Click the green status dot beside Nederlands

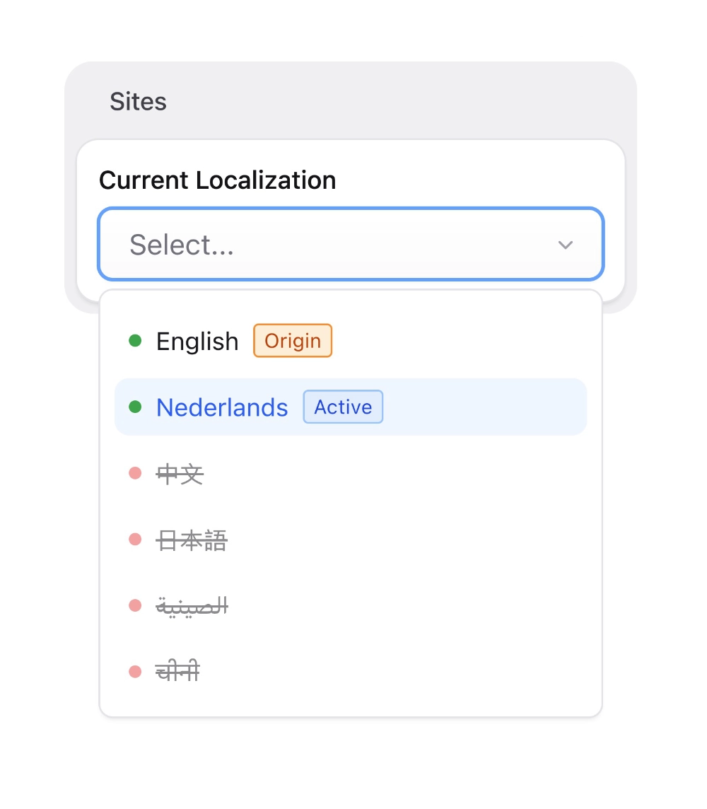coord(134,407)
